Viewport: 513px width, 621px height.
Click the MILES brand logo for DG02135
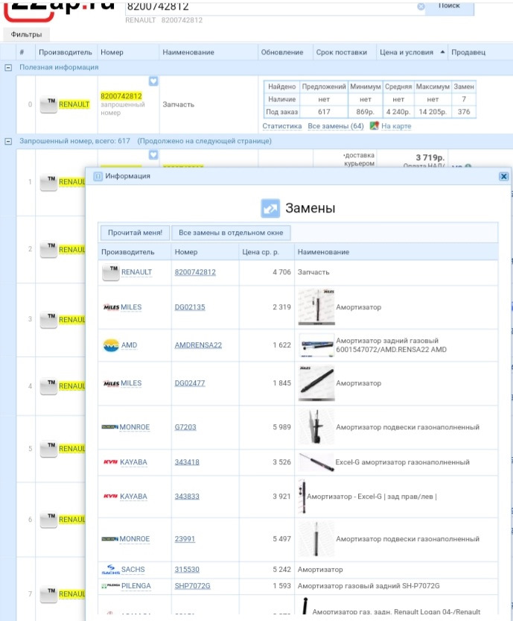[x=111, y=307]
